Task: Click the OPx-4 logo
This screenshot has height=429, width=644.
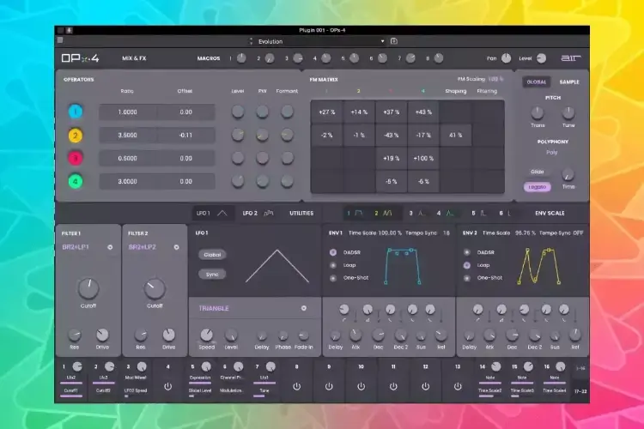Action: [x=80, y=58]
